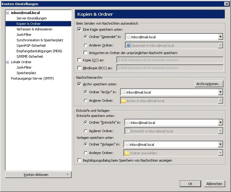231x192 pixels.
Task: Open Empfangsbestätigungen (MDN) page
Action: [x=39, y=51]
